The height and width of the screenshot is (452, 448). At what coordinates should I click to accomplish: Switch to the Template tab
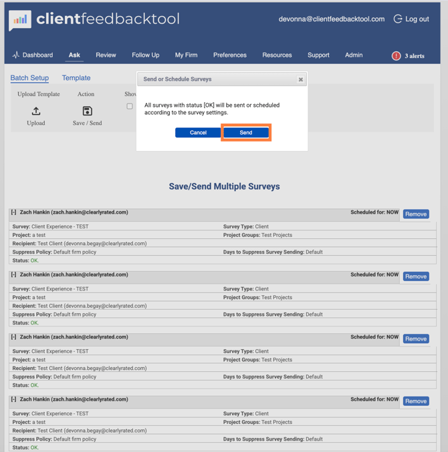[76, 78]
